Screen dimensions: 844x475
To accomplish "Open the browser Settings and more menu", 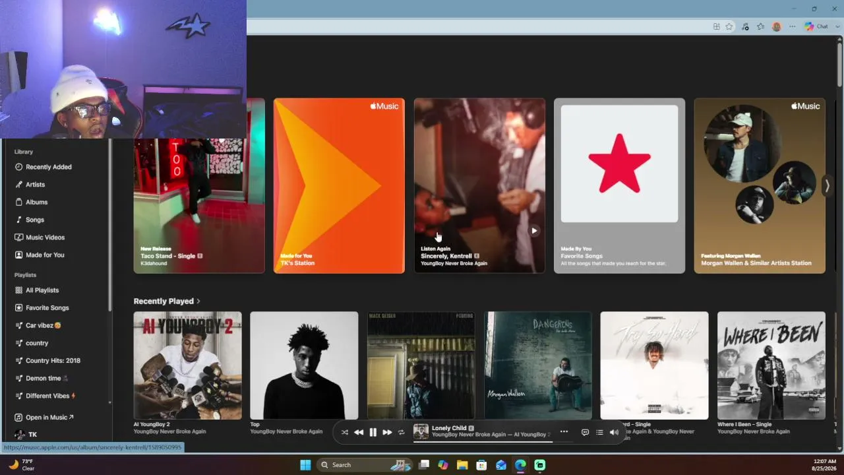I will (x=793, y=26).
